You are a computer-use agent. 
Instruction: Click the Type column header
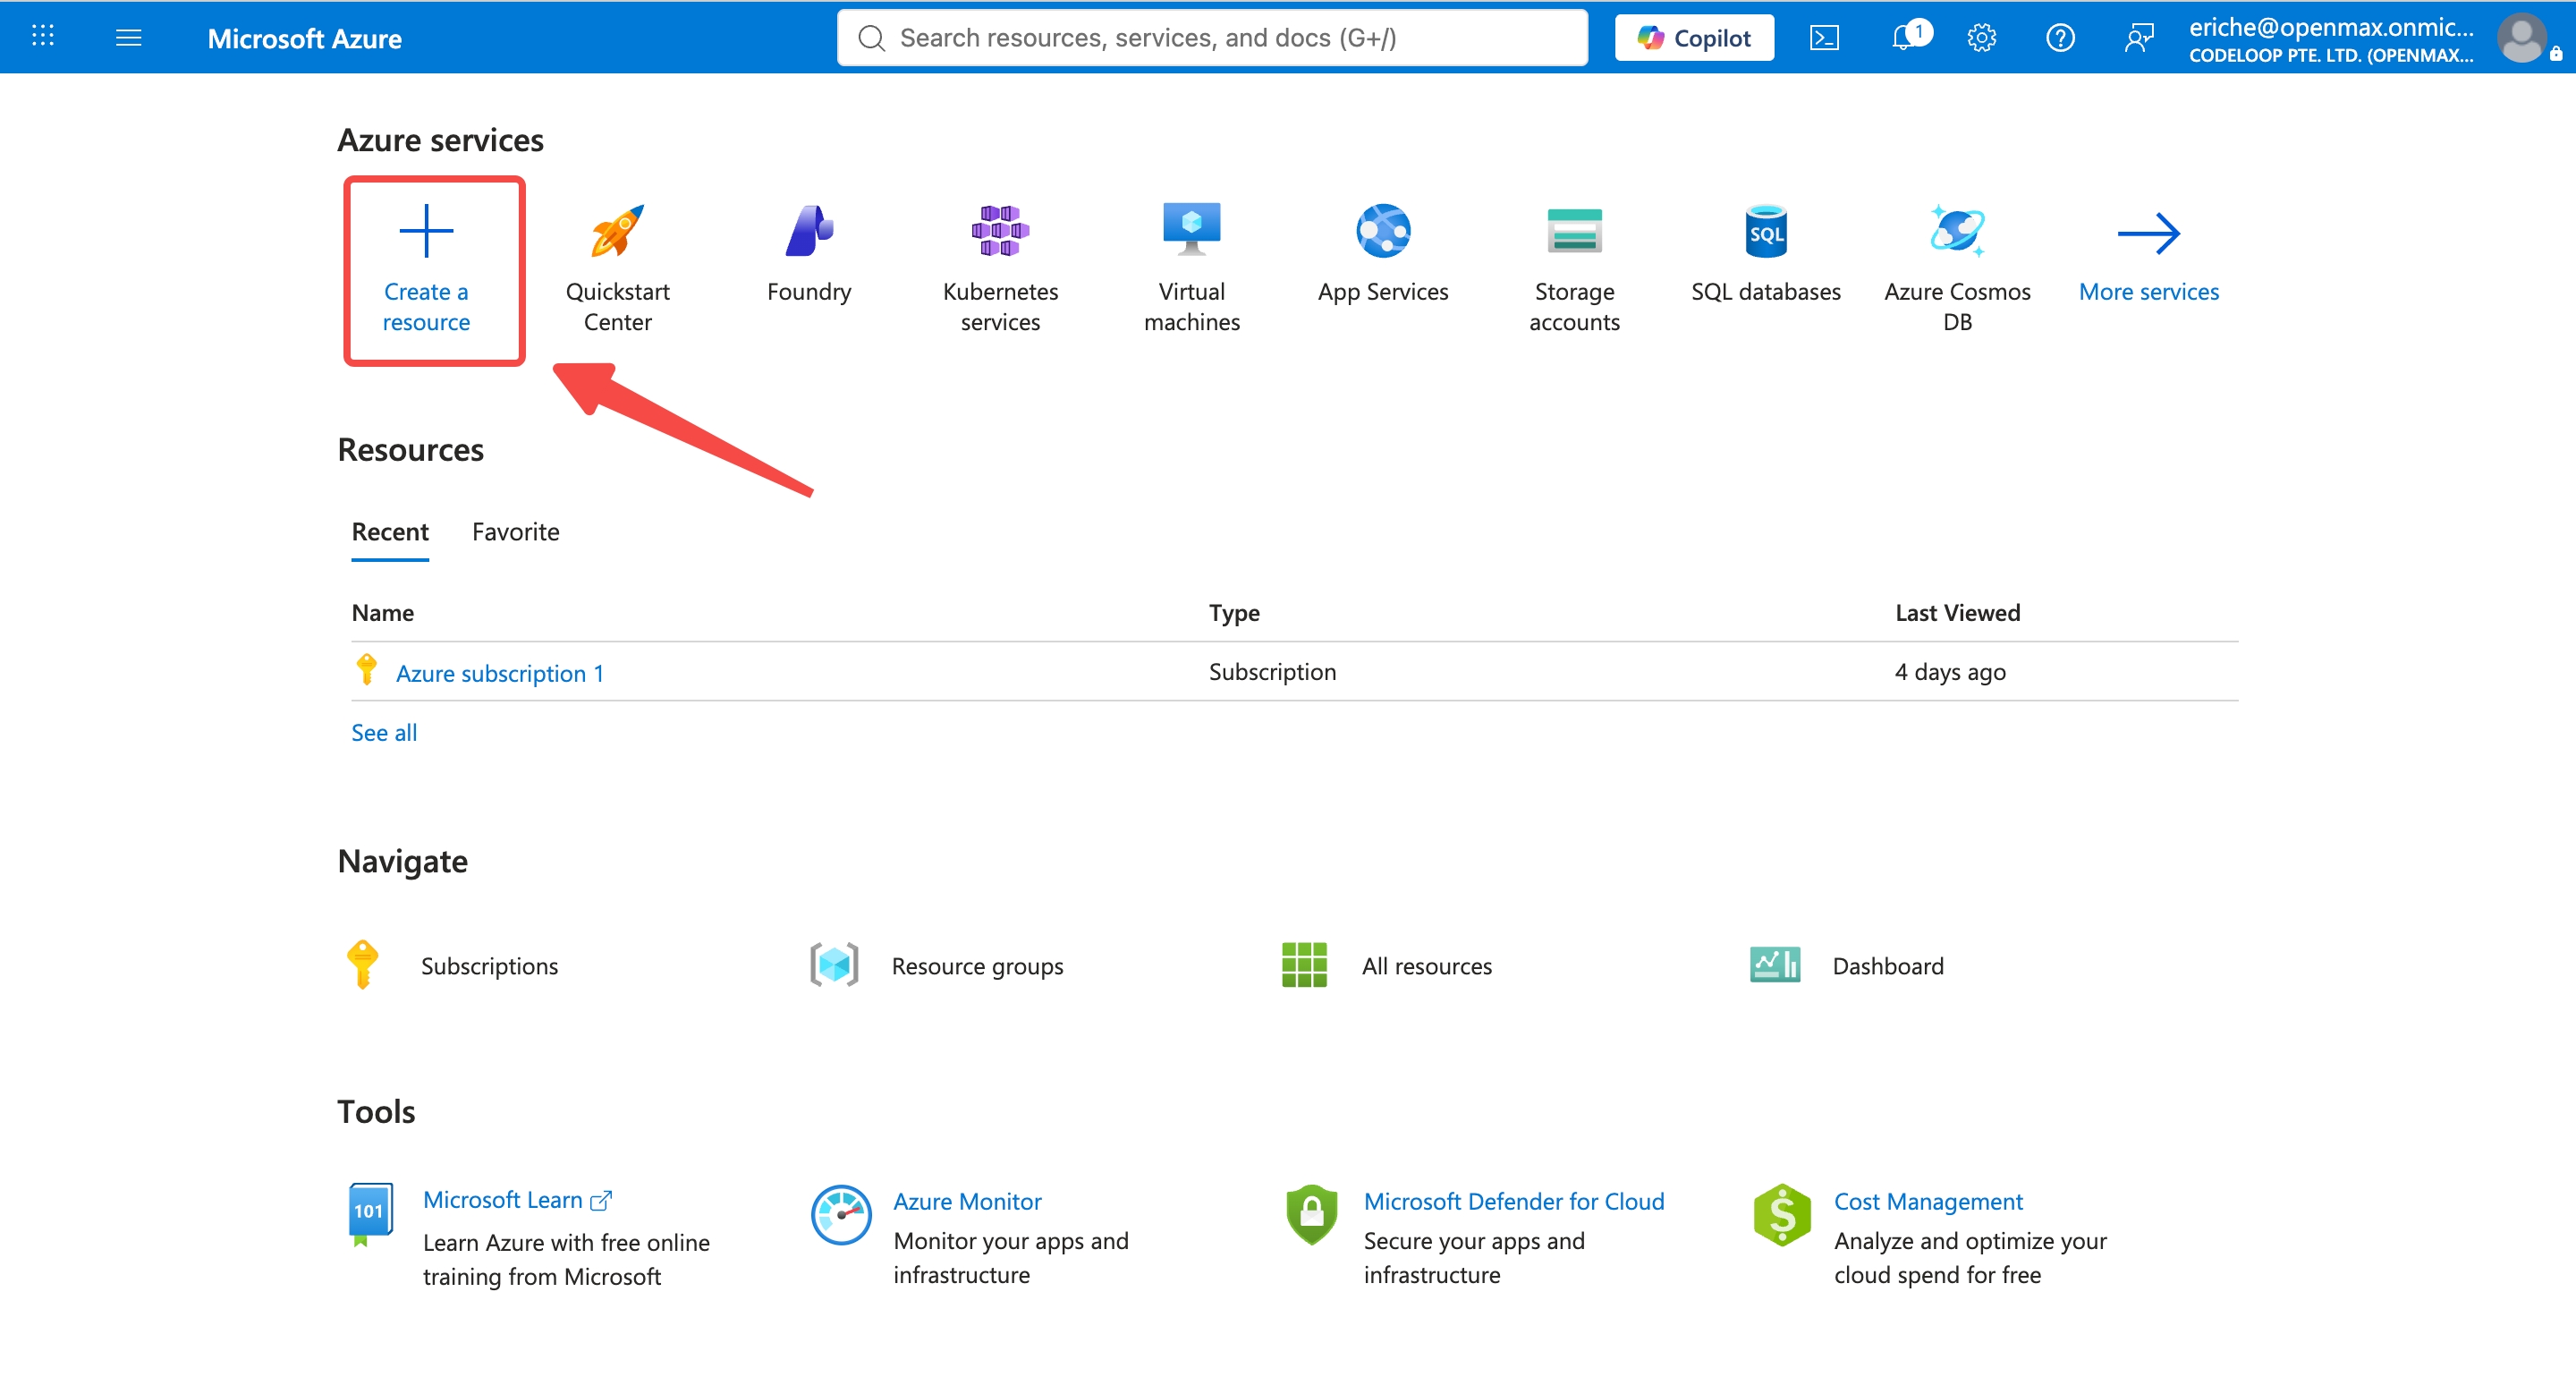click(1234, 613)
